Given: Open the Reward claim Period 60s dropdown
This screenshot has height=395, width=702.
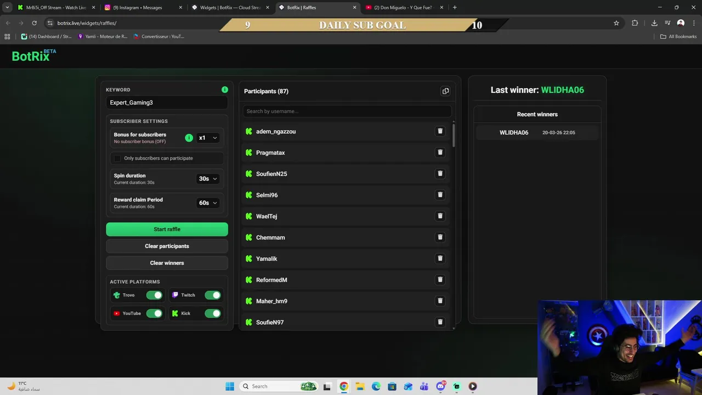Looking at the screenshot, I should [x=208, y=203].
